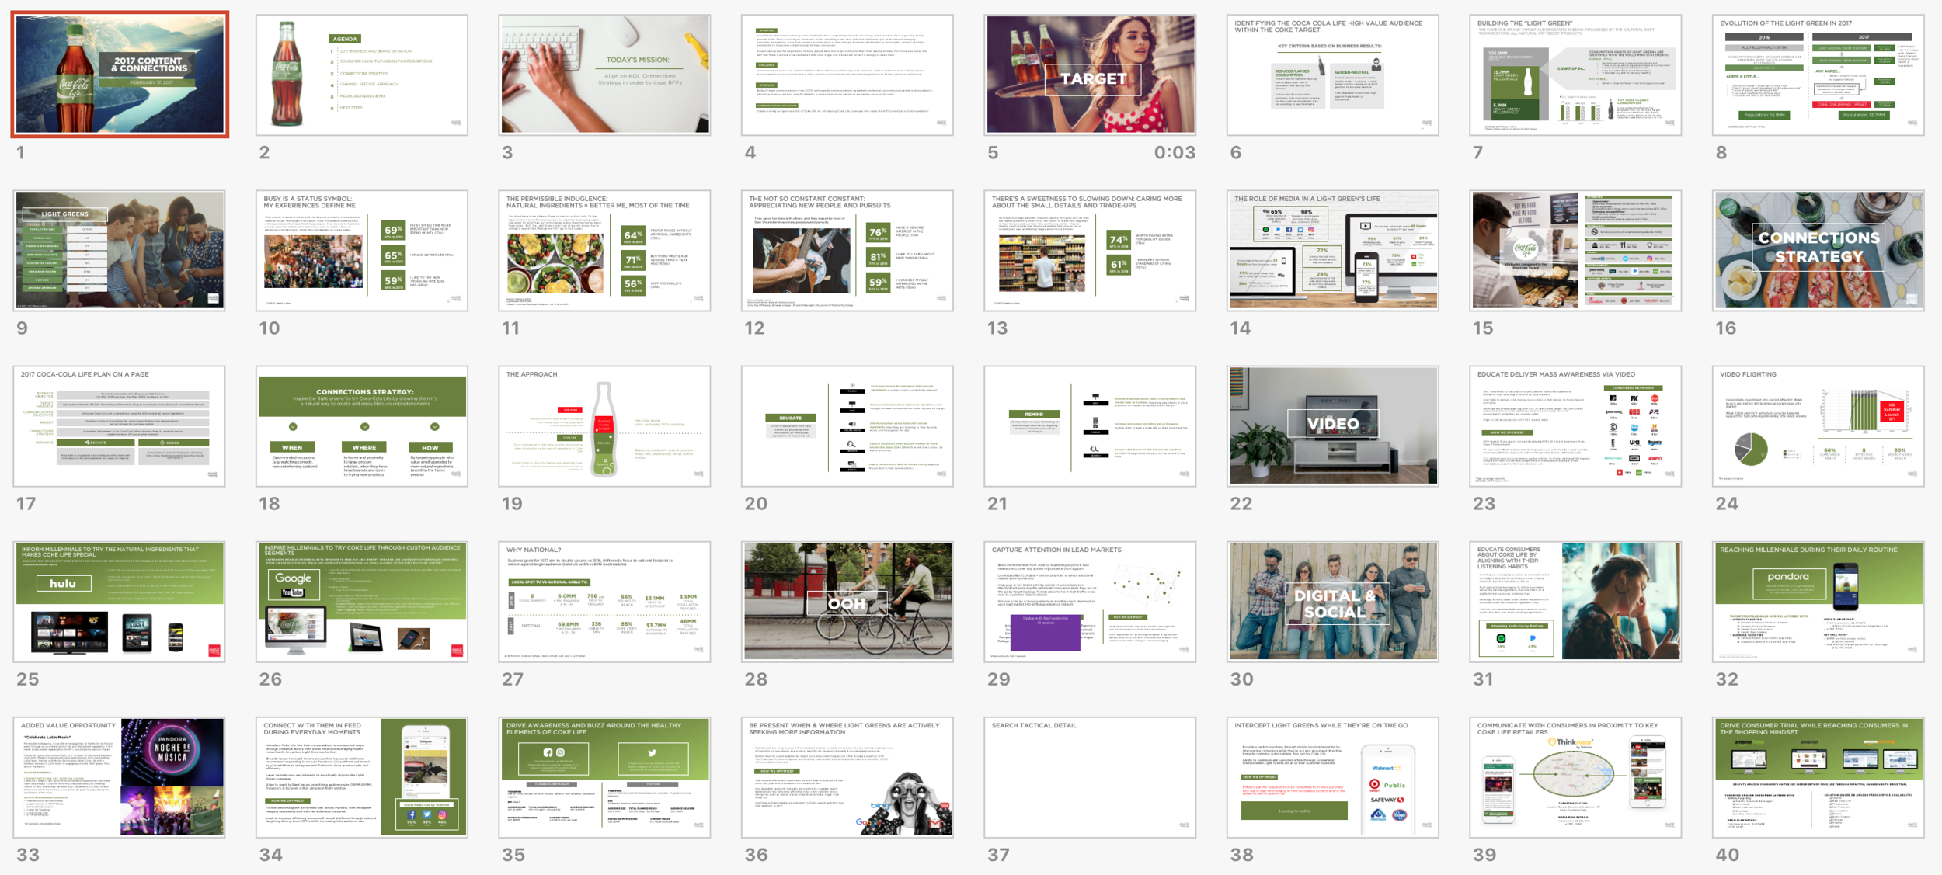Select Capture Attention in Lead Markets slide

[1090, 602]
